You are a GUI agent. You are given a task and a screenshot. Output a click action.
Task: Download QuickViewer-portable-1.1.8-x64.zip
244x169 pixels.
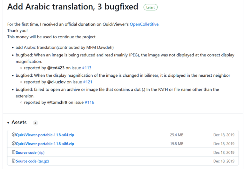[45, 135]
